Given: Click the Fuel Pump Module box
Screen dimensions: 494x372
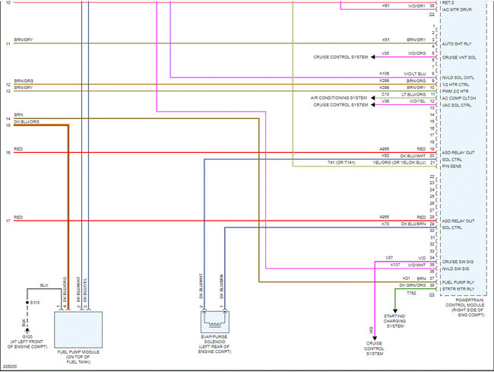Looking at the screenshot, I should (x=78, y=329).
